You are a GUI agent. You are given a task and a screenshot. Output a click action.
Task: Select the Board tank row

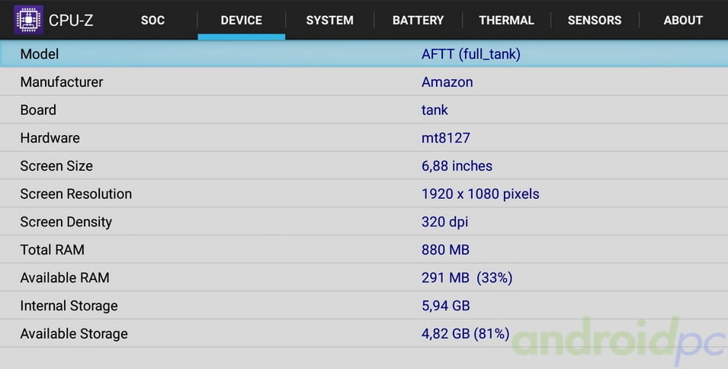(364, 110)
